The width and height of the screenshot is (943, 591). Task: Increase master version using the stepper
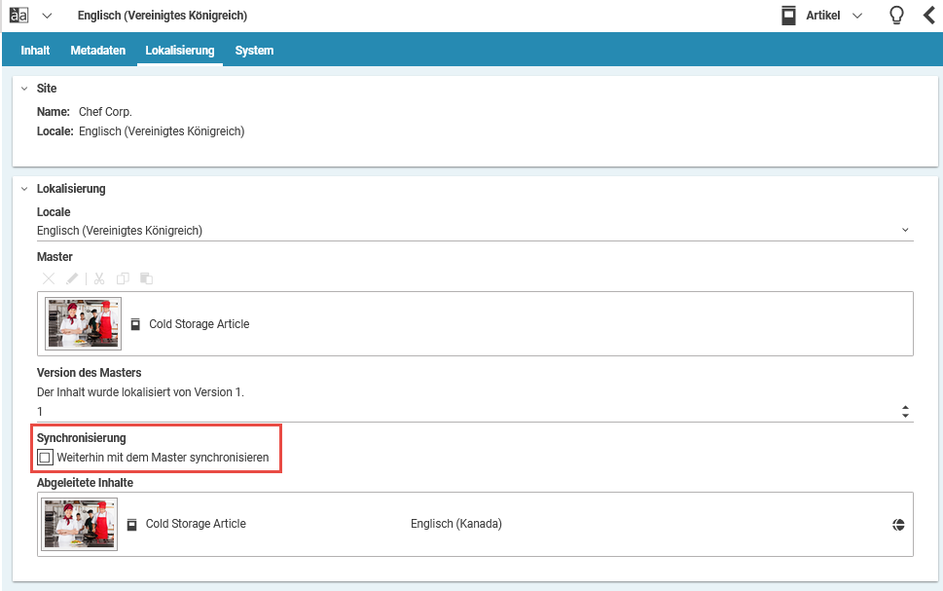click(x=905, y=407)
